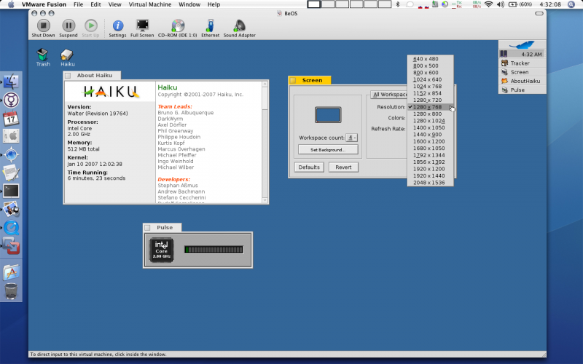Click the macOS Trash in Dock
This screenshot has width=583, height=364.
click(11, 291)
